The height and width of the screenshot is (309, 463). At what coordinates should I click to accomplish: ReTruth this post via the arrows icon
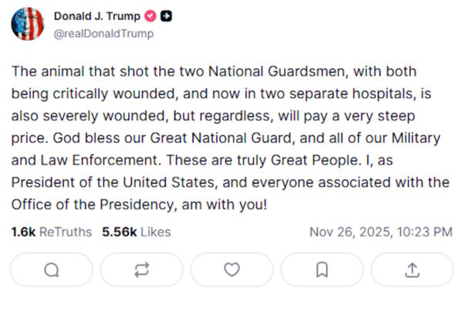pos(141,270)
